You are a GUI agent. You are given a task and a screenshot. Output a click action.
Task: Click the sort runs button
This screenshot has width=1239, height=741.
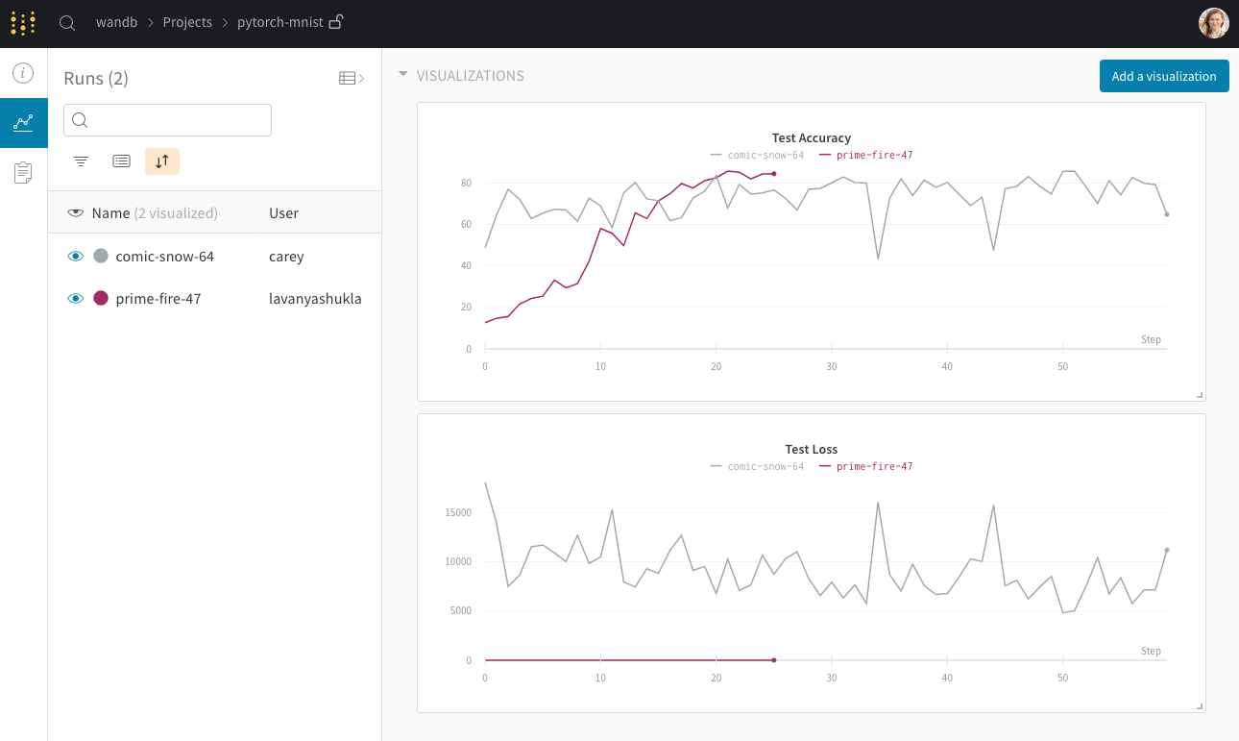tap(162, 161)
